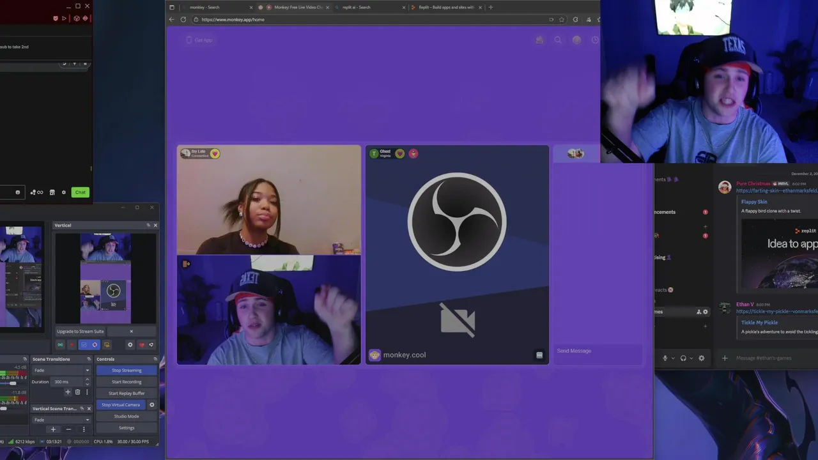Click the green stream icon in Vertical dock
The width and height of the screenshot is (818, 460).
60,345
